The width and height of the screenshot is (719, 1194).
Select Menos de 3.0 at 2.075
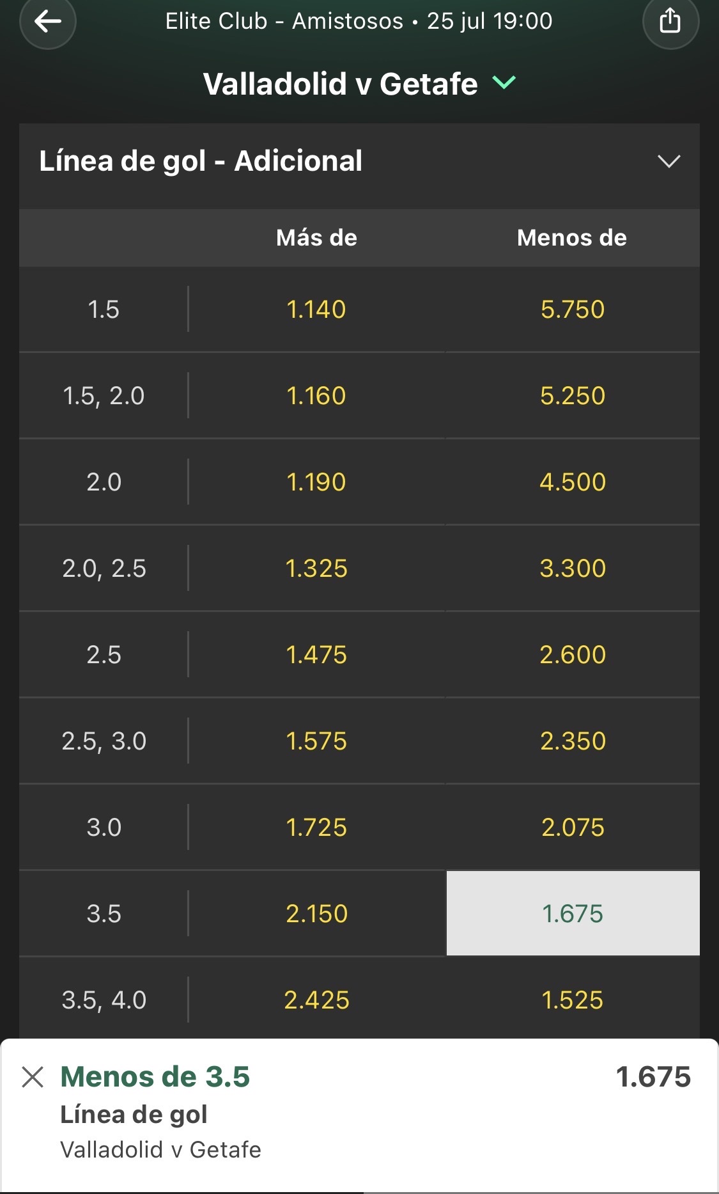coord(573,828)
